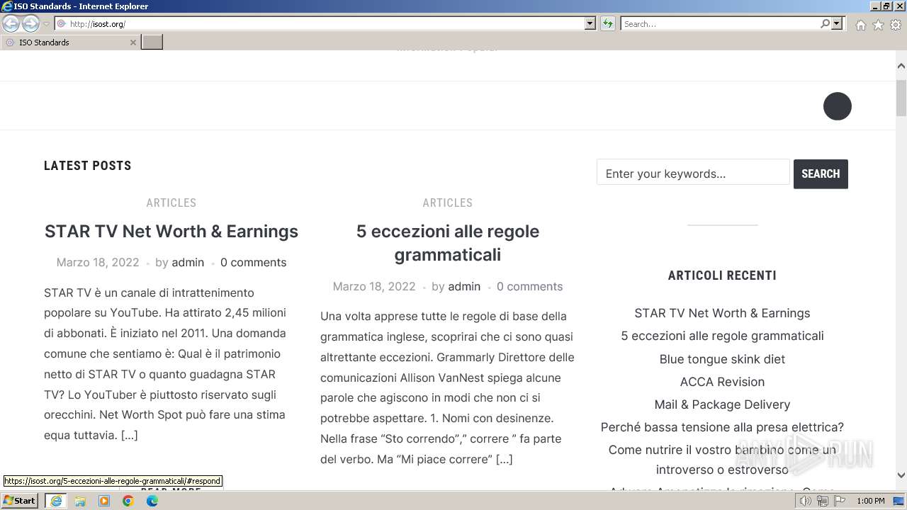This screenshot has width=907, height=510.
Task: Open 0 comments link under STAR TV post
Action: click(253, 262)
